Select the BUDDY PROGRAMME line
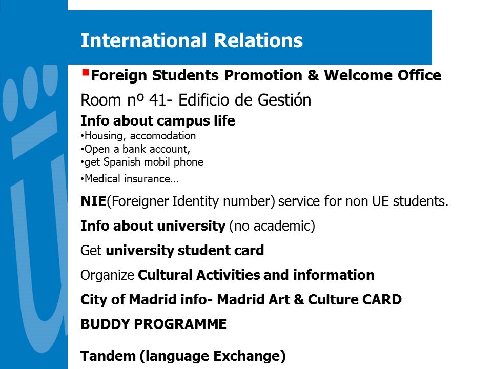The image size is (492, 369). pos(153,324)
